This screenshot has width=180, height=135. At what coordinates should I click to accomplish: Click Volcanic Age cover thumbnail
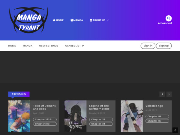132,116
